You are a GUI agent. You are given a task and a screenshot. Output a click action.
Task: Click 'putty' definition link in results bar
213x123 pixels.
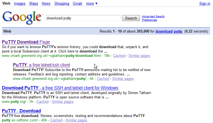(178, 31)
